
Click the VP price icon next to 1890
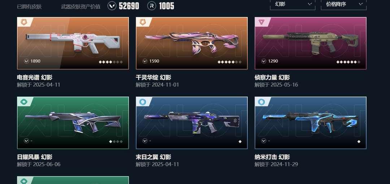point(26,61)
